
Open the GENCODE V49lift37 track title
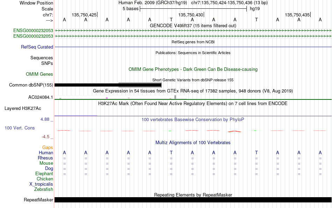pos(193,25)
